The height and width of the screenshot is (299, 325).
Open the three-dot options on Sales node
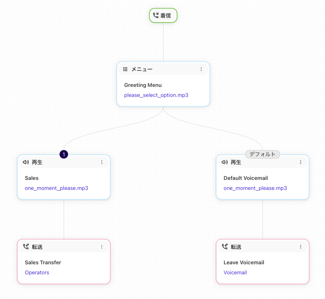coord(102,162)
